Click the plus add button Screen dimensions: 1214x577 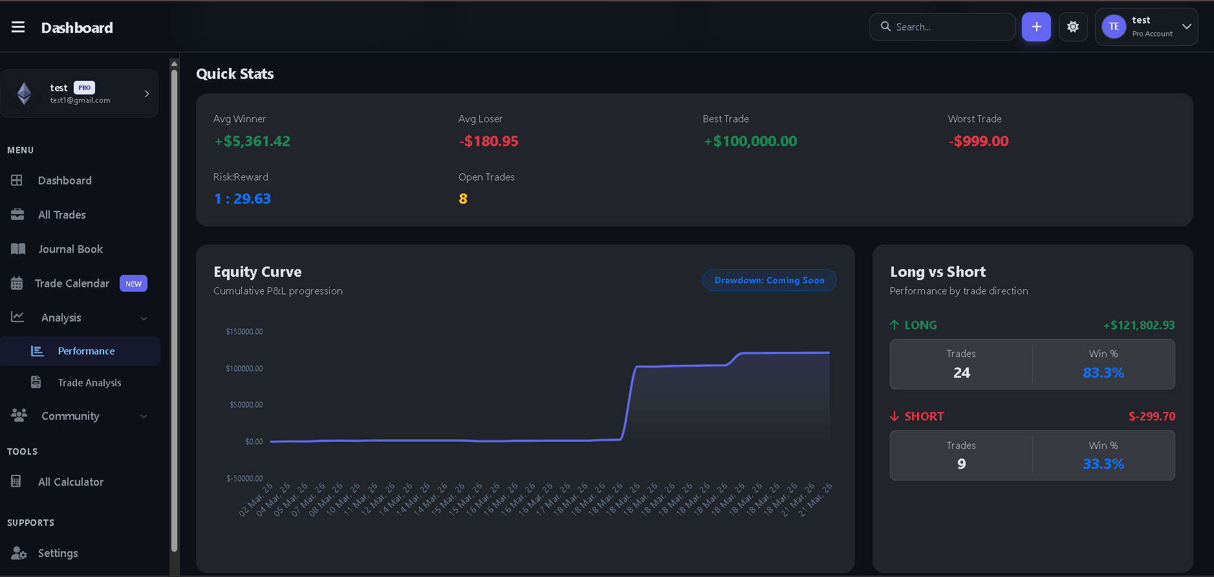[1036, 27]
